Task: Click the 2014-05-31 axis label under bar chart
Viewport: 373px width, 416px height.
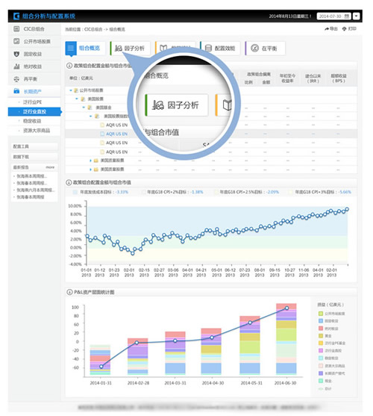Action: tap(251, 383)
